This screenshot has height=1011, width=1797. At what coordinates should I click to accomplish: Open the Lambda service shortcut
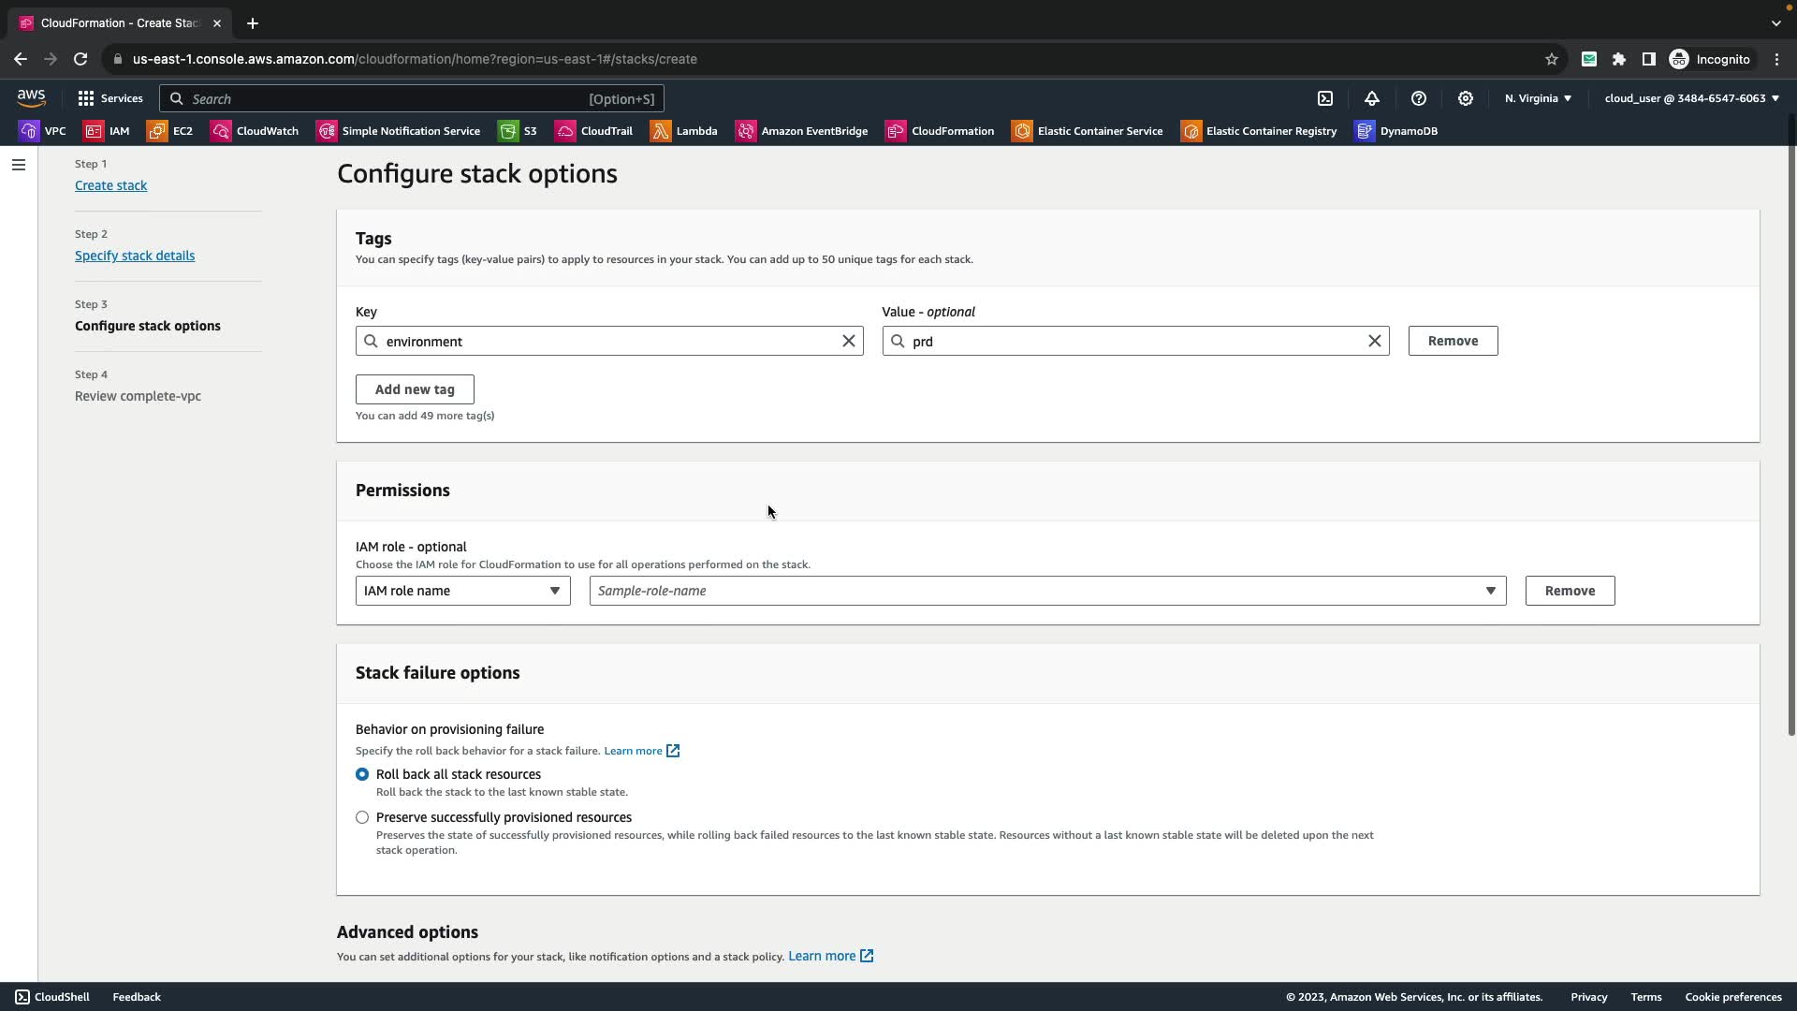(684, 131)
